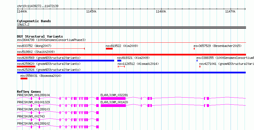Click the 19p13.2 cytogenetic band bar

click(131, 28)
